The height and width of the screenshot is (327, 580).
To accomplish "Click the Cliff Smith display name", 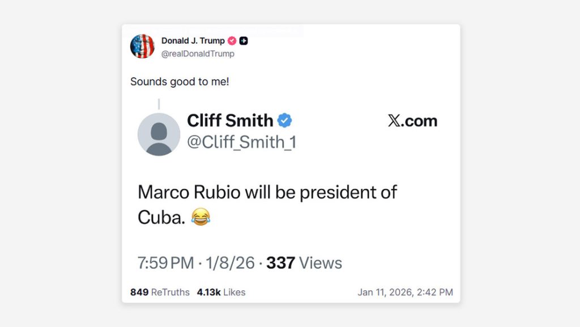I will click(x=230, y=120).
